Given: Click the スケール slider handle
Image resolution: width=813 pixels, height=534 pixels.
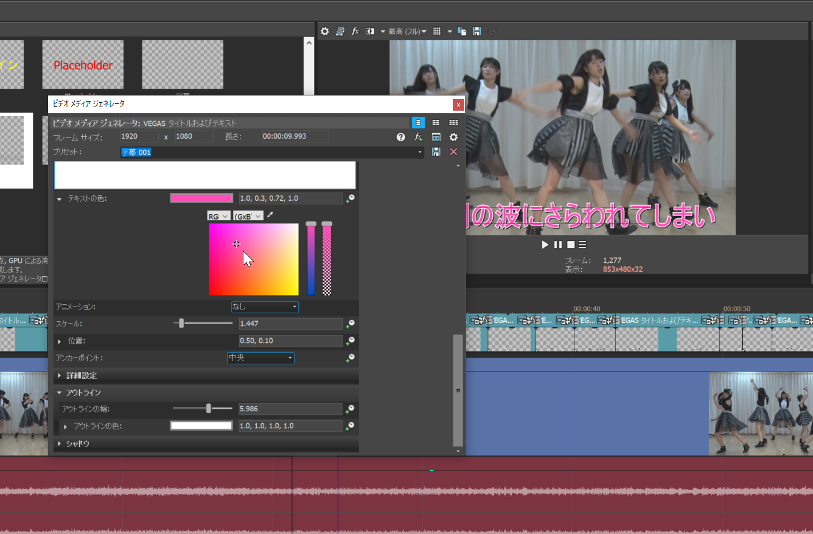Looking at the screenshot, I should [x=181, y=324].
